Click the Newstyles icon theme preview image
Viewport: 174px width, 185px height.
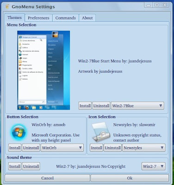tap(101, 132)
